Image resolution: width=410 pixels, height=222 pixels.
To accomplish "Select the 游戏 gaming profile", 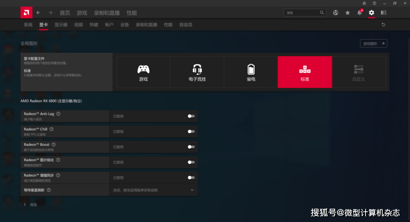I will 143,72.
